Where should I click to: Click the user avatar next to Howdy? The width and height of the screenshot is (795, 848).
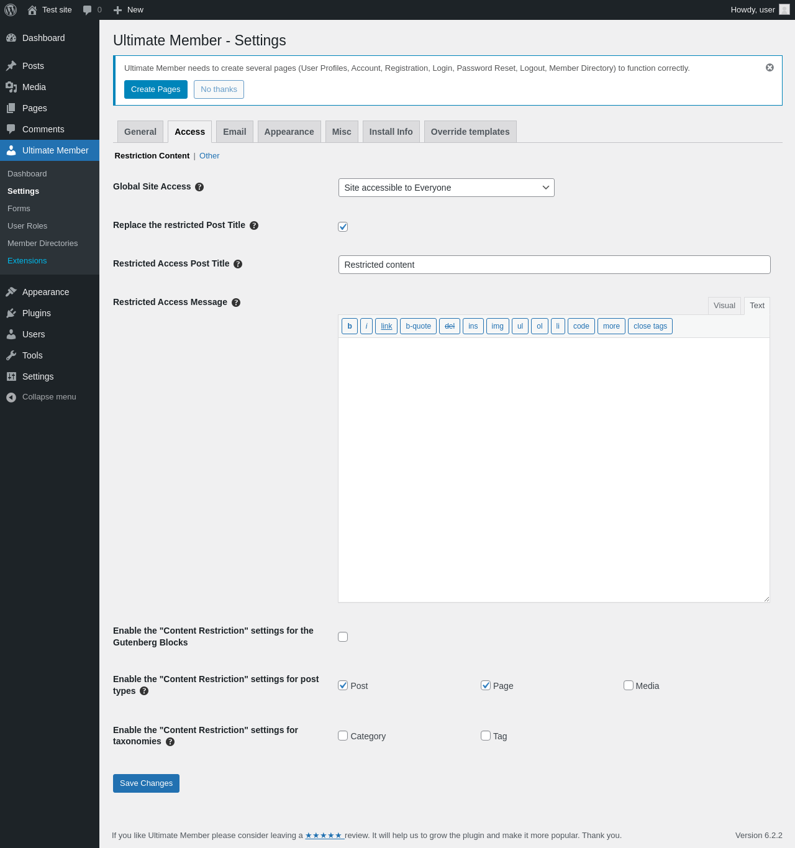pyautogui.click(x=784, y=10)
